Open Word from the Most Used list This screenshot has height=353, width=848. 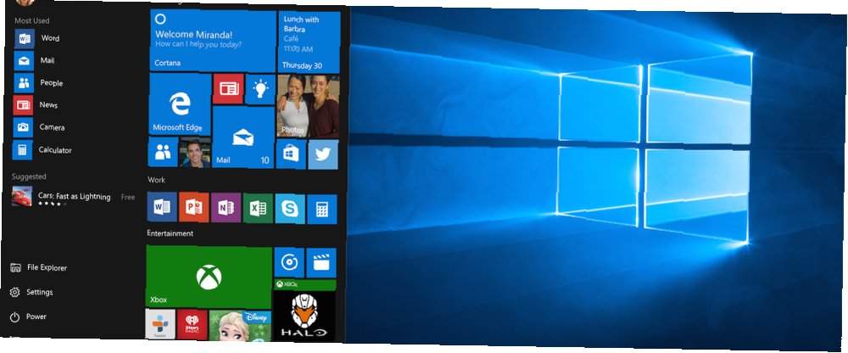[x=38, y=38]
